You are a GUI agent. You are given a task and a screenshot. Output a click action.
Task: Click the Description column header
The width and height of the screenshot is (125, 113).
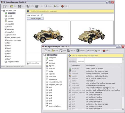point(103,65)
